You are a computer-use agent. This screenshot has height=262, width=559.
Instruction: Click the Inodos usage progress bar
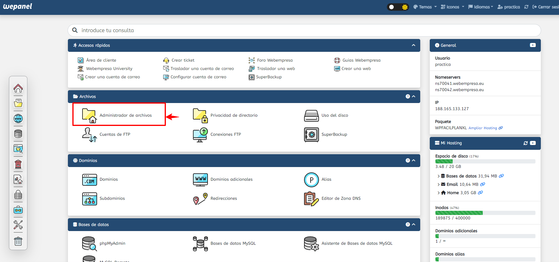(485, 213)
